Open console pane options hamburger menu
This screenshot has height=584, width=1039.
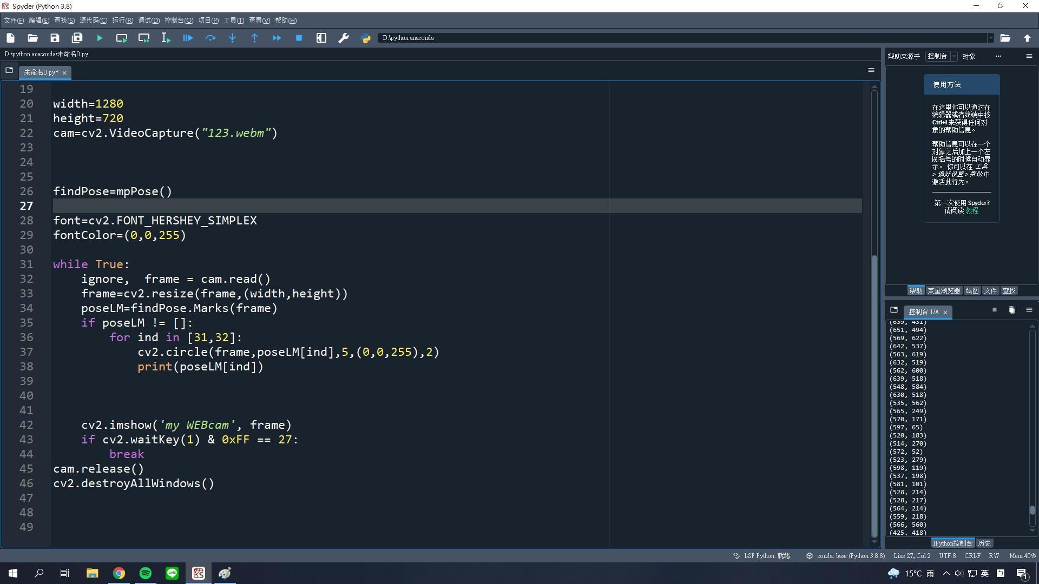click(1029, 310)
